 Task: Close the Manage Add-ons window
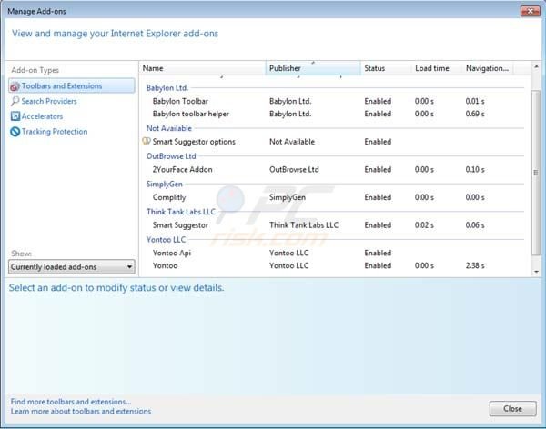pos(530,11)
